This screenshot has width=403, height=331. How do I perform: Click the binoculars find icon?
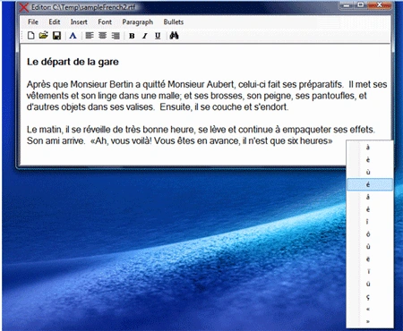coord(174,36)
